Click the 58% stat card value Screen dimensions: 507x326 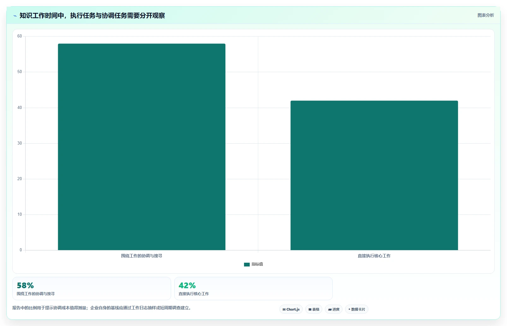[25, 285]
